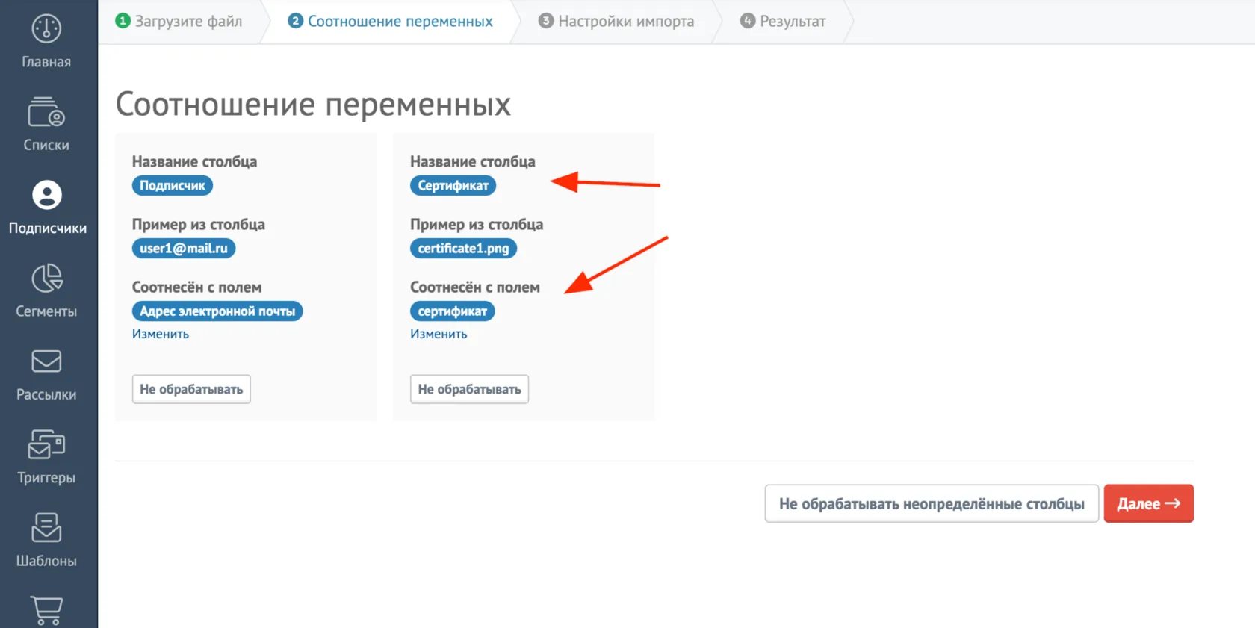
Task: Select the certificate1.png example badge
Action: tap(463, 248)
